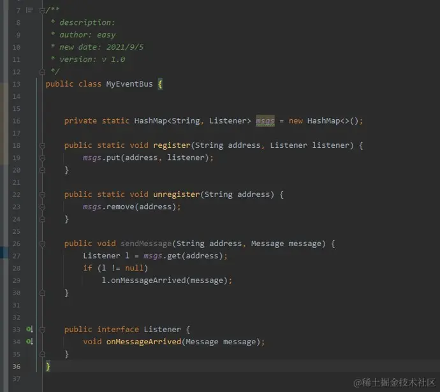
Task: Click the register method name
Action: [172, 145]
